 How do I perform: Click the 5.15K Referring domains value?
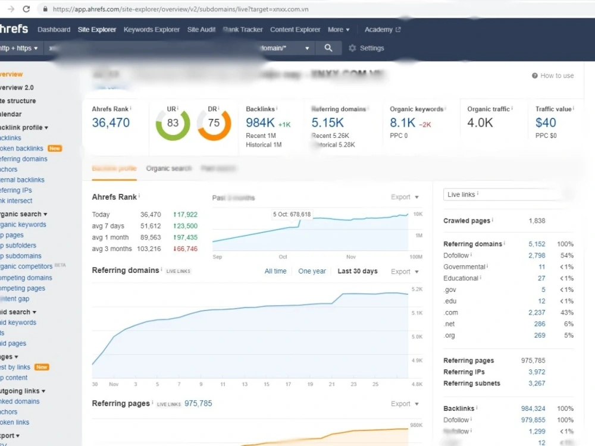point(327,123)
